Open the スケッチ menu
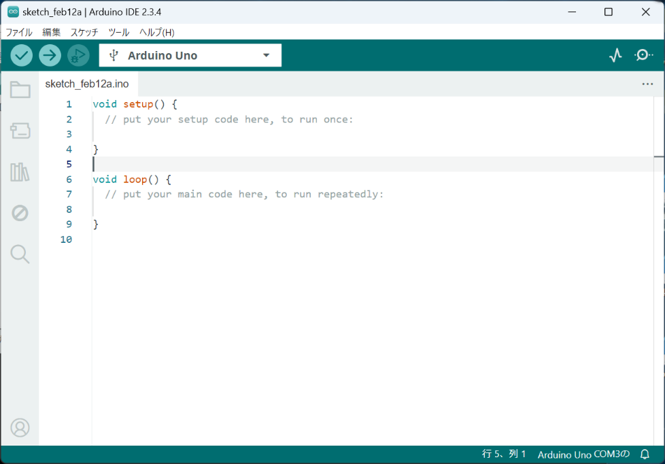 (83, 32)
